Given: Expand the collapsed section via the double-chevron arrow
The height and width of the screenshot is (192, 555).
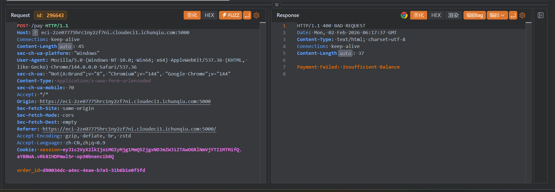Looking at the screenshot, I should point(277,5).
